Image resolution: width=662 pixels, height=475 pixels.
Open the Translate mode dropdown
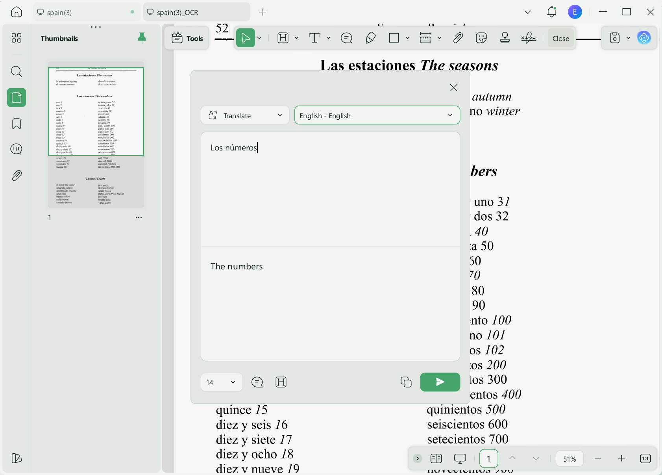(x=245, y=115)
